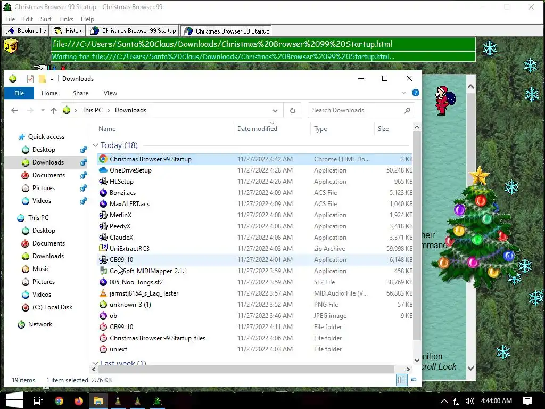The height and width of the screenshot is (409, 545).
Task: Collapse the Today (18) group
Action: (x=95, y=145)
